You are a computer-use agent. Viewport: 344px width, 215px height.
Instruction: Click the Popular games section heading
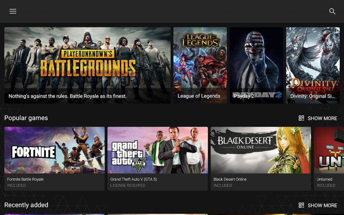tap(26, 118)
